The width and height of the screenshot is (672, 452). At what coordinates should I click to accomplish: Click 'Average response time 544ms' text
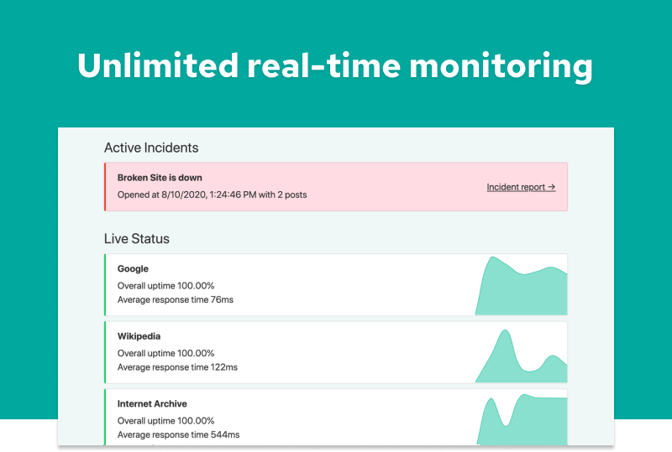pos(178,435)
